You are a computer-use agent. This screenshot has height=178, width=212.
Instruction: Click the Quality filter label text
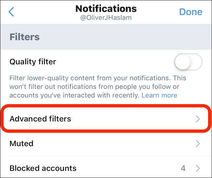tap(33, 62)
